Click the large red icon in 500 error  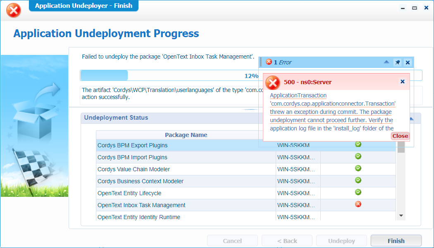[x=273, y=83]
